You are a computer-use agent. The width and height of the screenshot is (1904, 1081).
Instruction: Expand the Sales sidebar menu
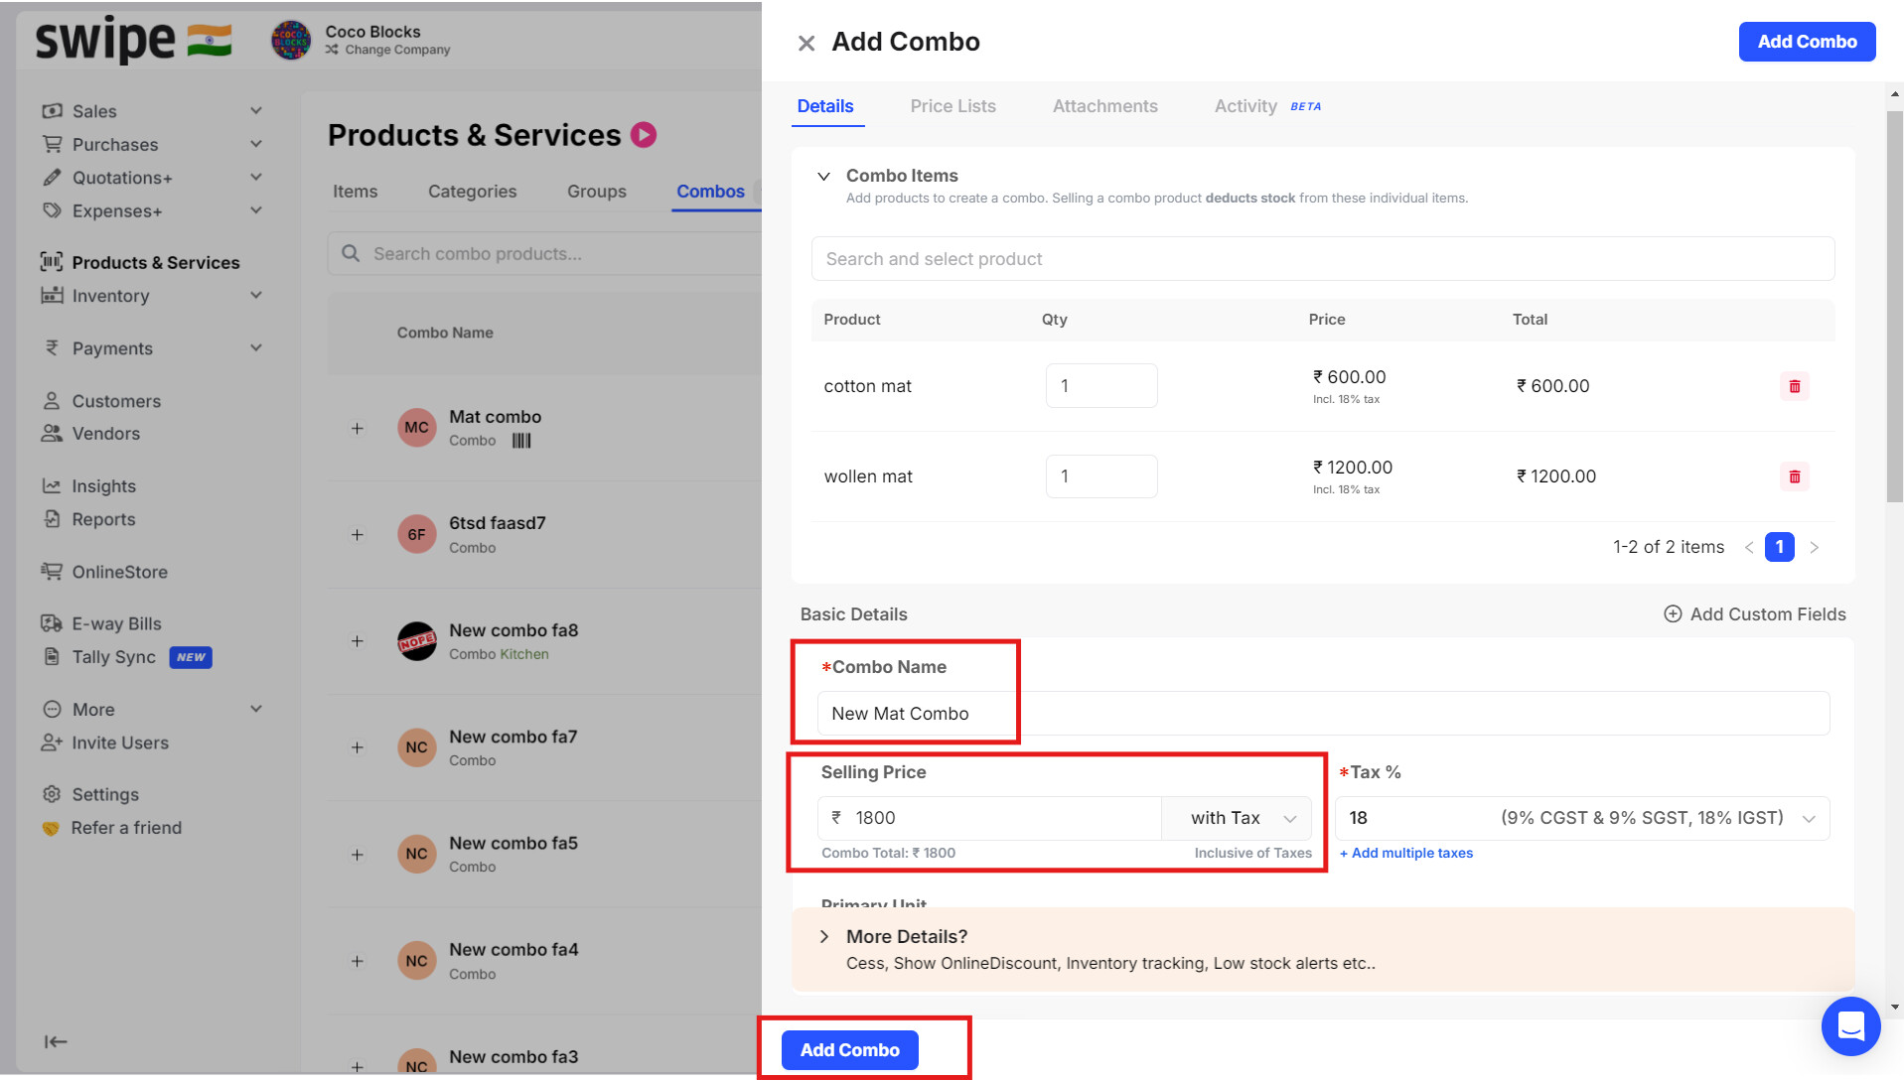coord(255,111)
